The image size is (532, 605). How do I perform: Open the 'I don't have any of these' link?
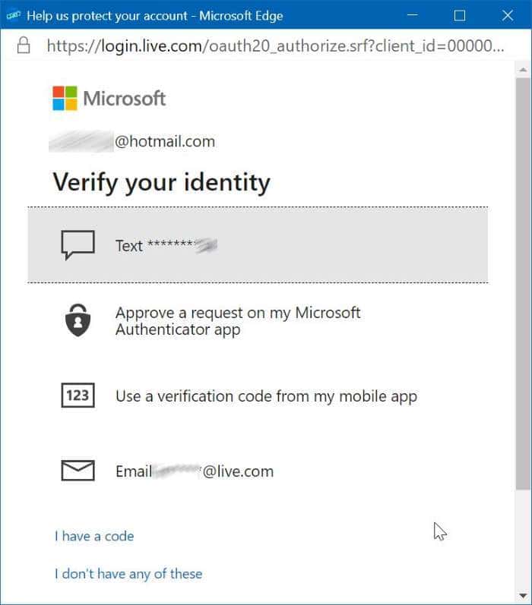128,574
